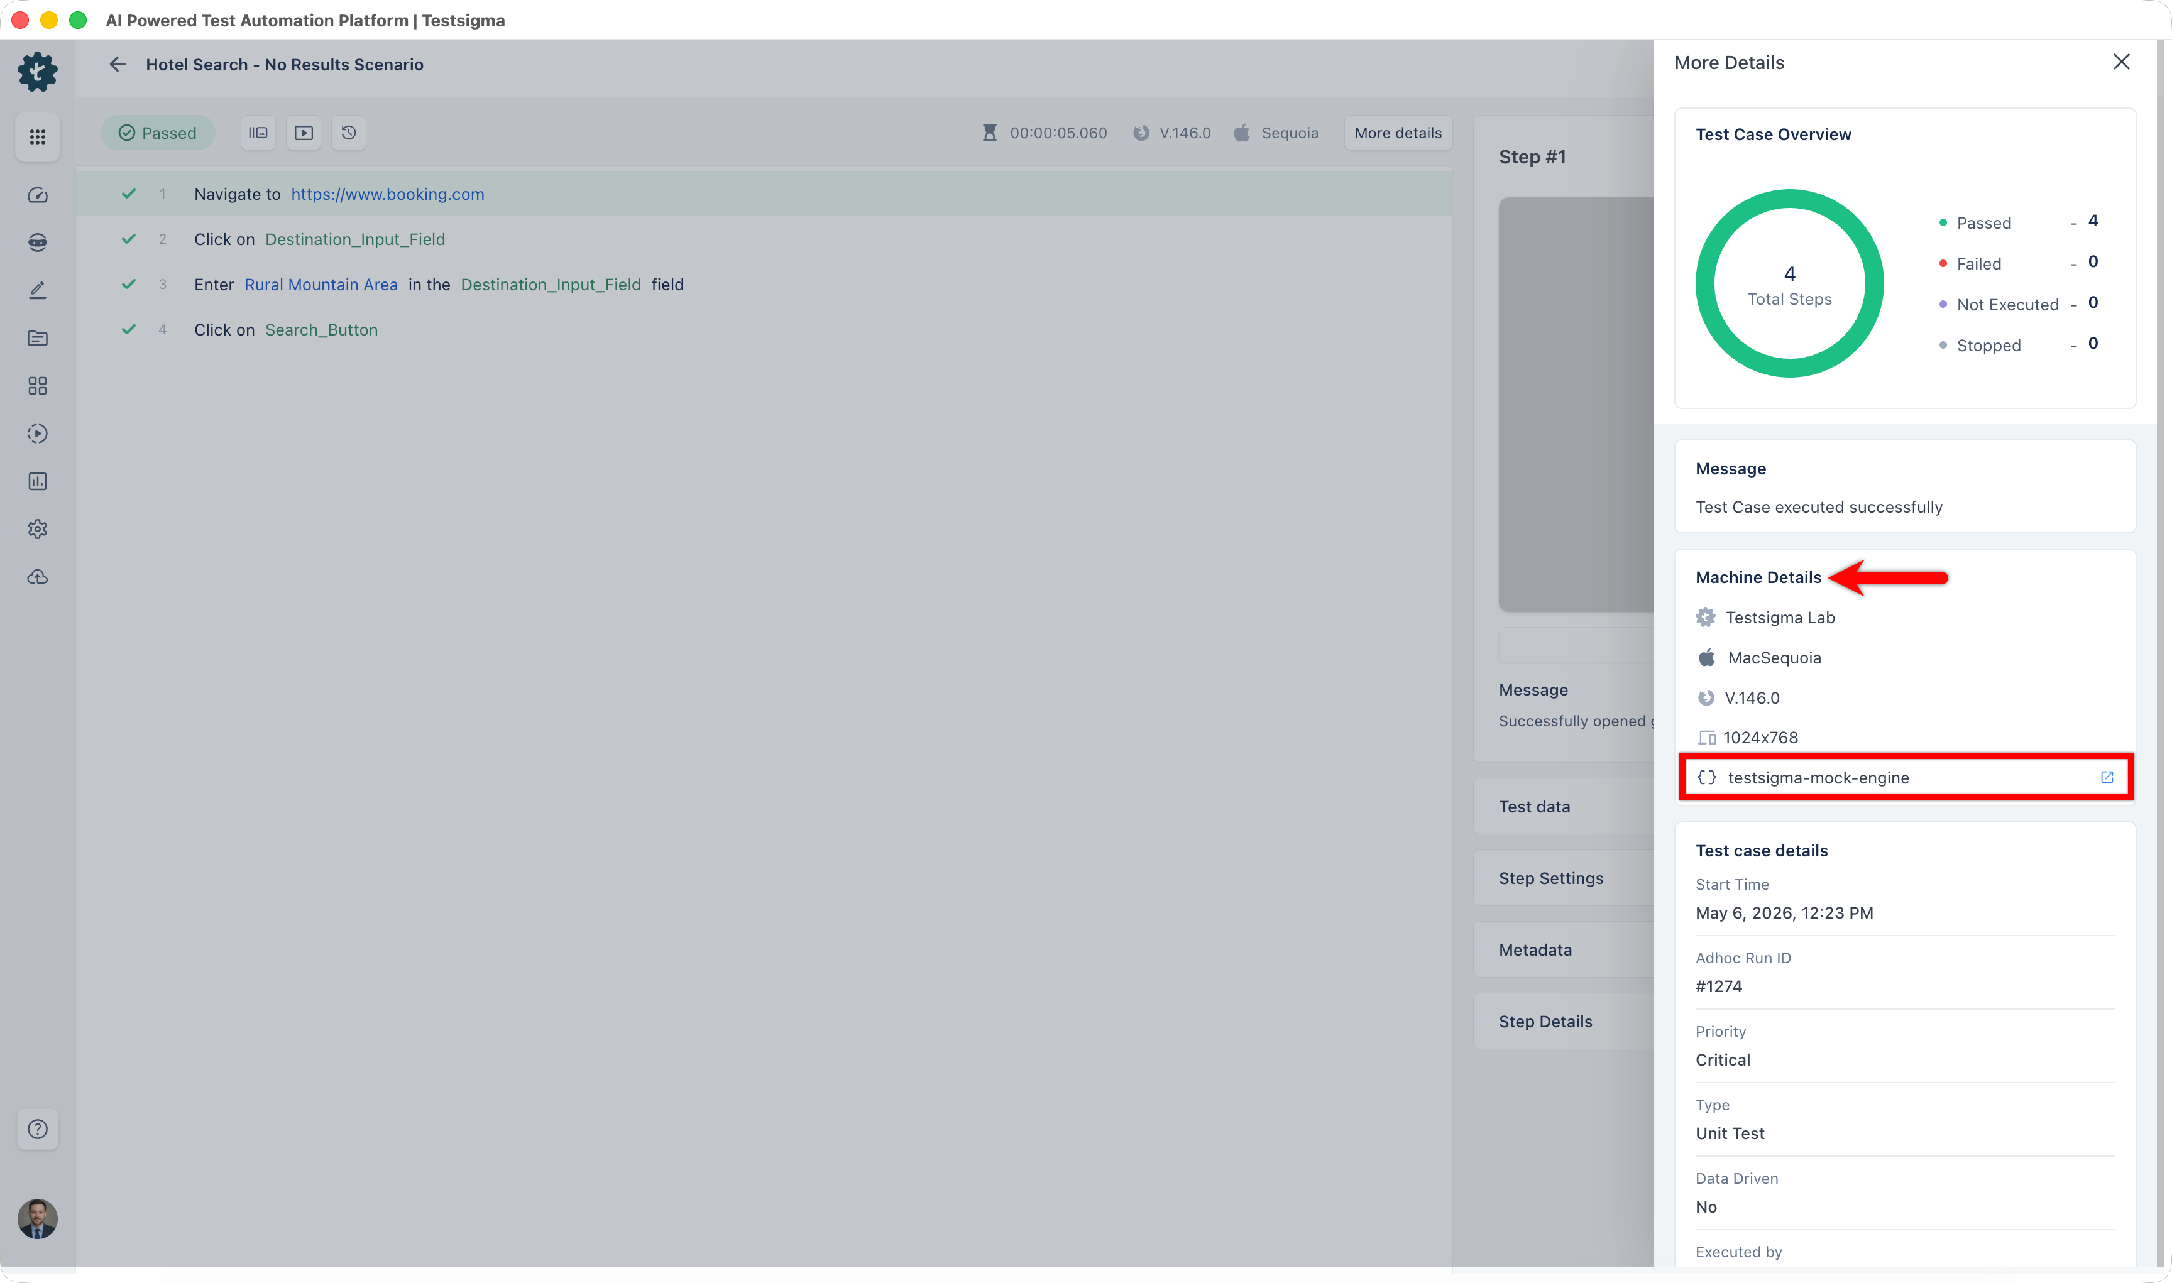
Task: Open the apps grid menu icon
Action: tap(37, 136)
